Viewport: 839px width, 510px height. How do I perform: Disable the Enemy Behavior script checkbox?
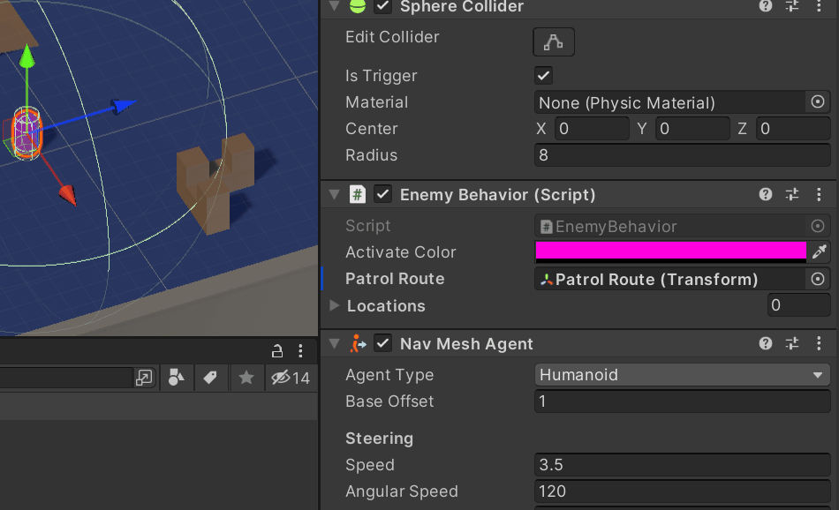coord(382,194)
